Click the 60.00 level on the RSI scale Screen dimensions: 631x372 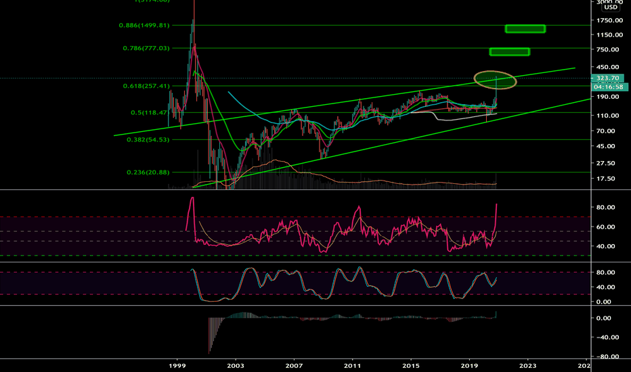point(606,227)
